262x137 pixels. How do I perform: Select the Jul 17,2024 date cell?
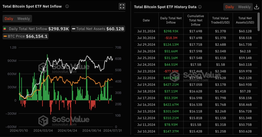(x=146, y=98)
